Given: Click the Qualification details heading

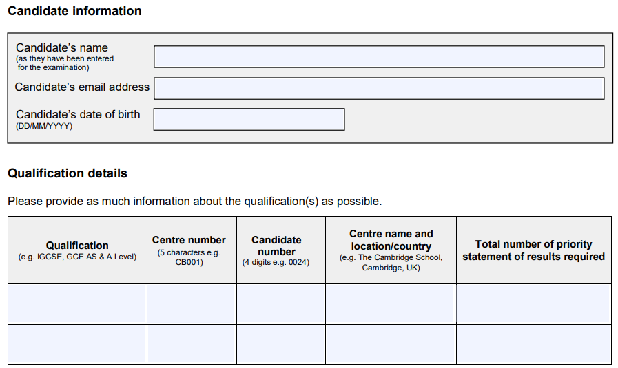Looking at the screenshot, I should pos(68,173).
